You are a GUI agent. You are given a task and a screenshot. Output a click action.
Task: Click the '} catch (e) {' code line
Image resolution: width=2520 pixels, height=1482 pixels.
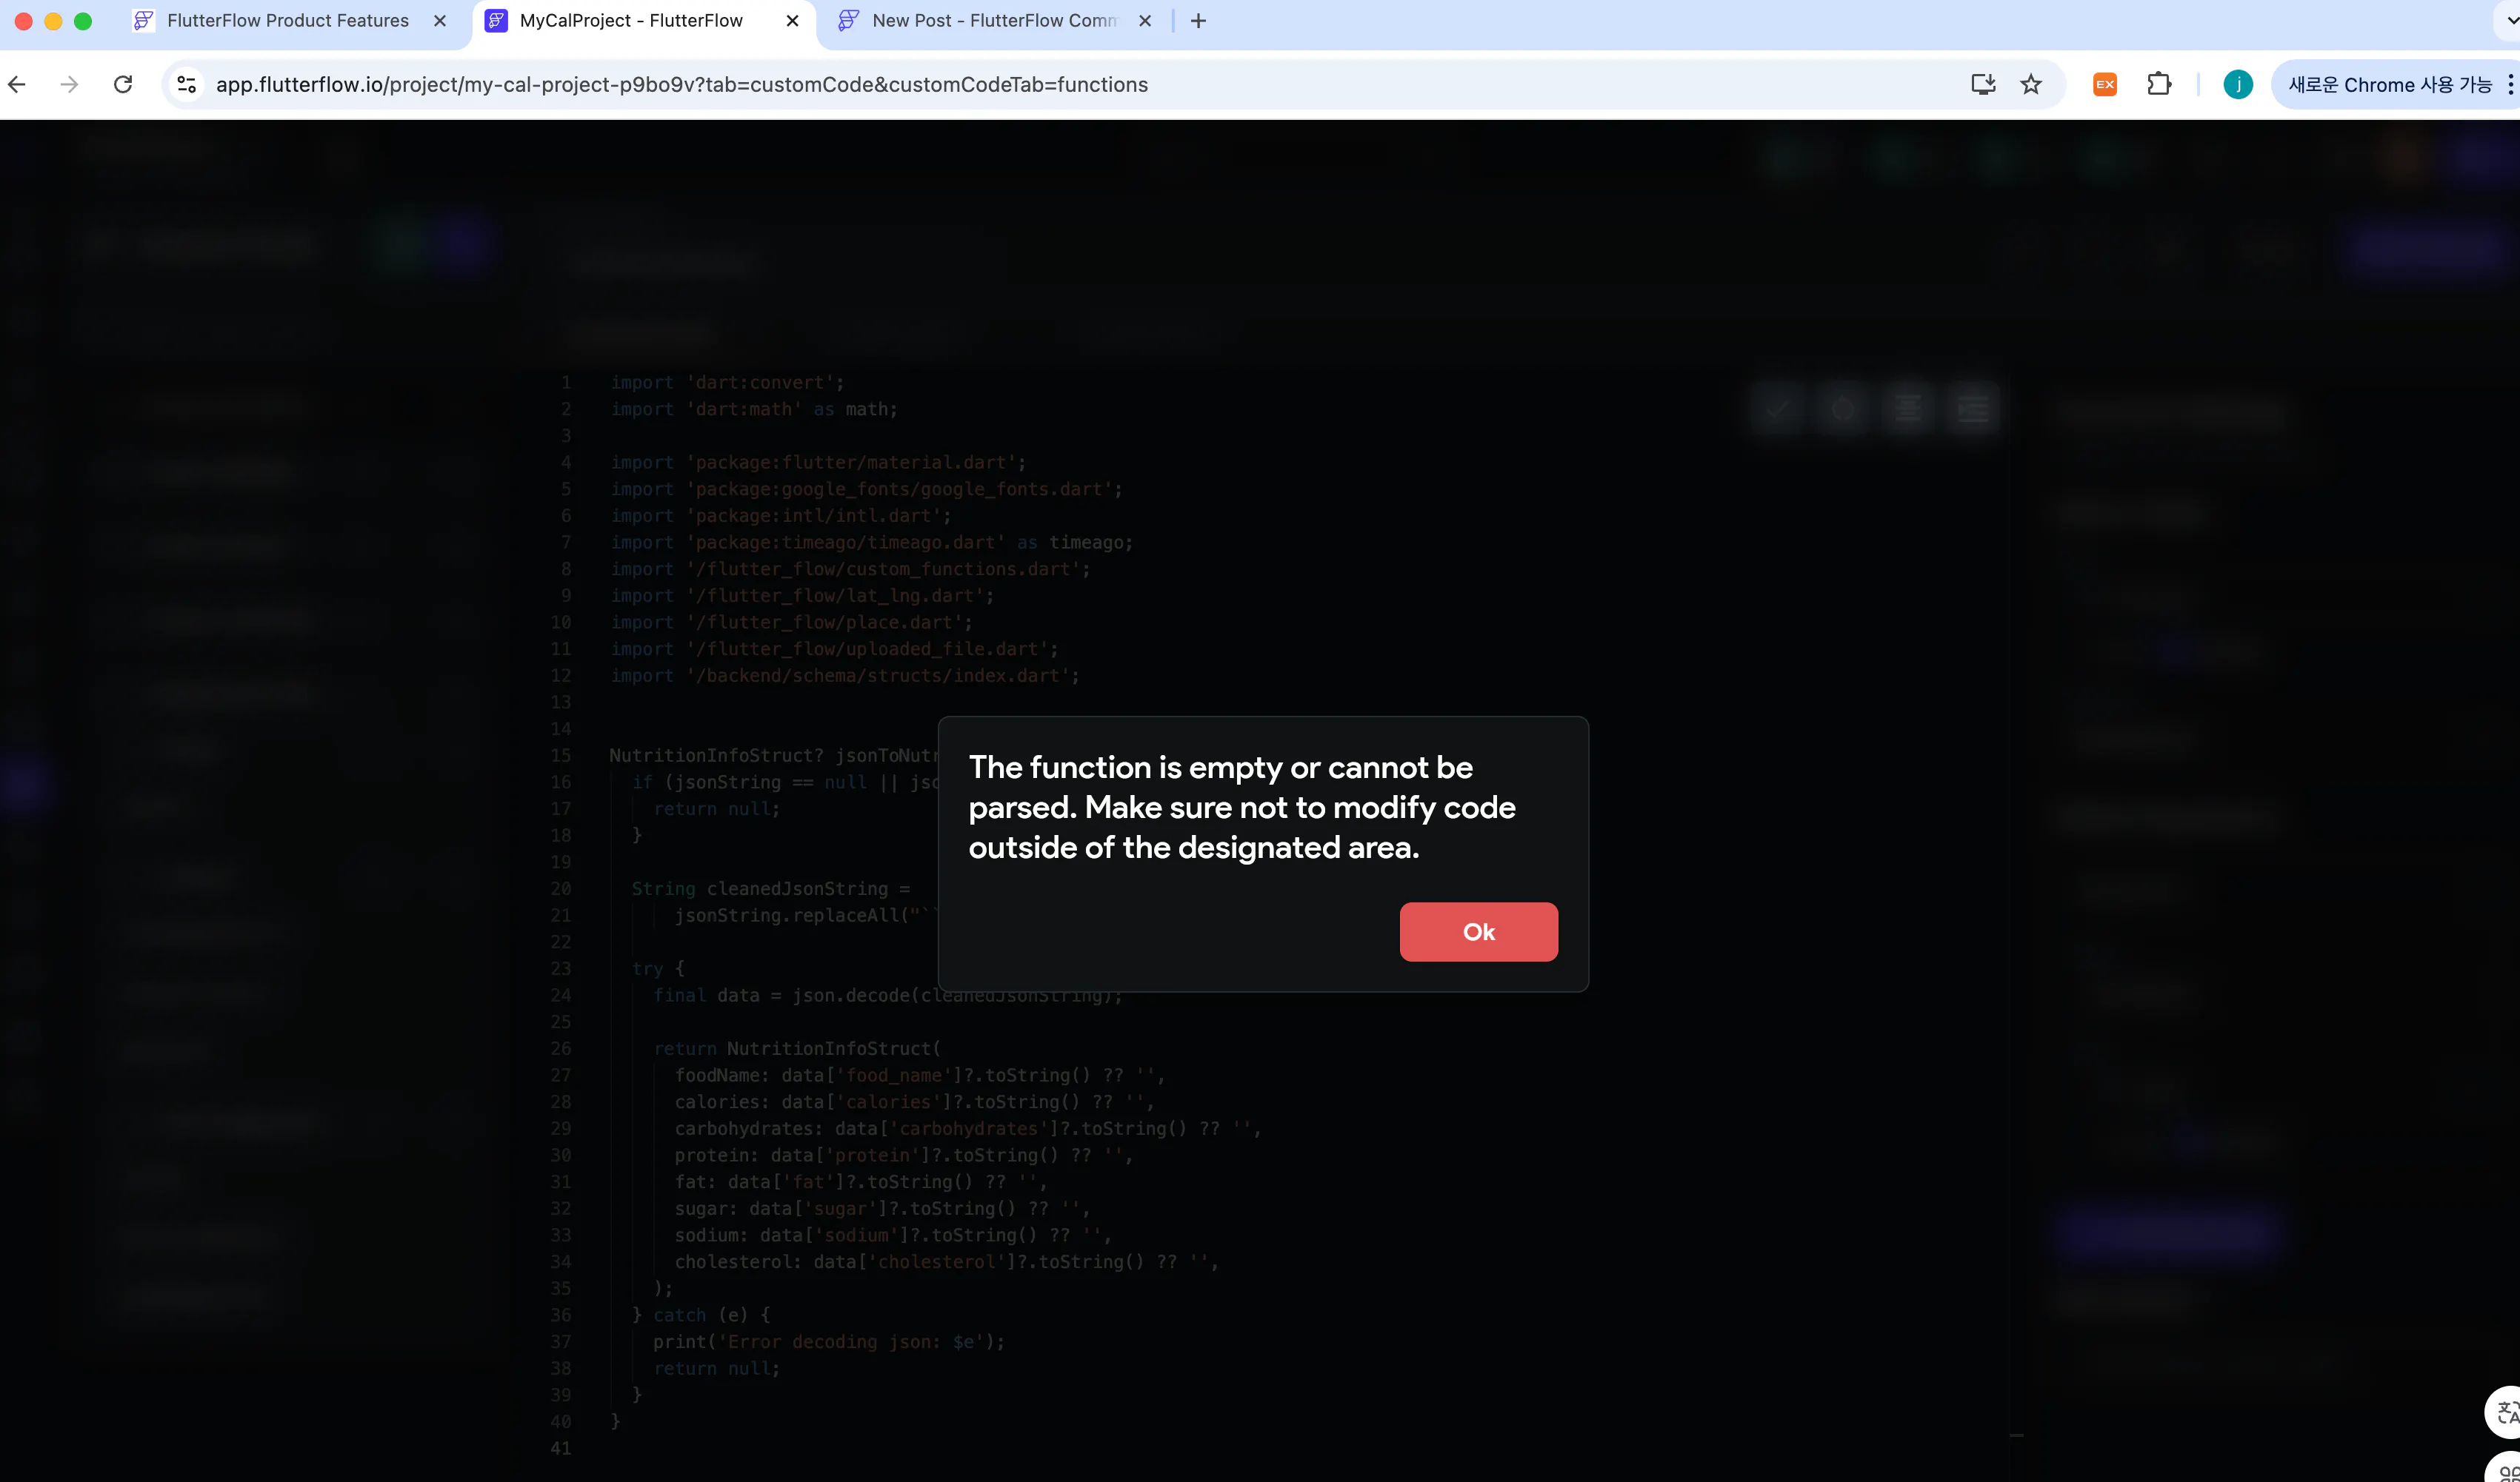click(701, 1315)
